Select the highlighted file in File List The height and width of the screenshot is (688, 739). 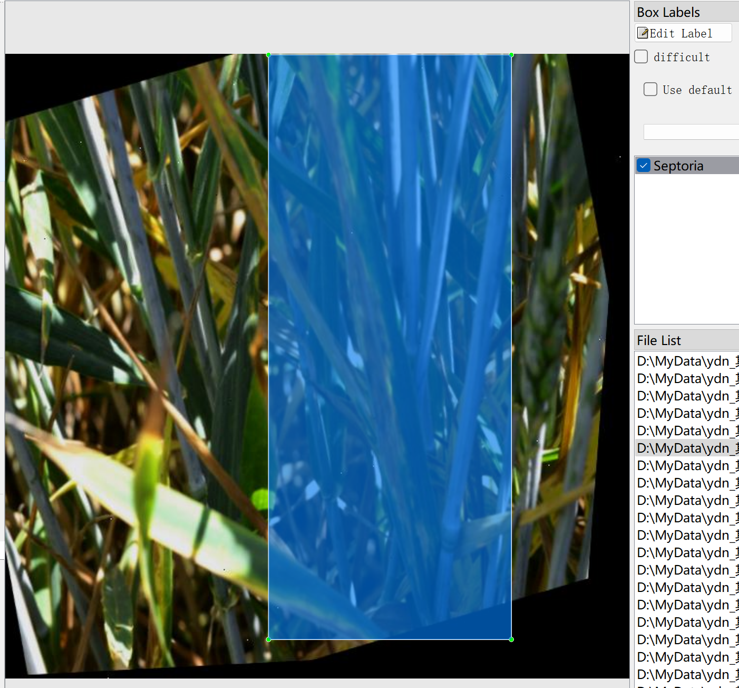(687, 448)
